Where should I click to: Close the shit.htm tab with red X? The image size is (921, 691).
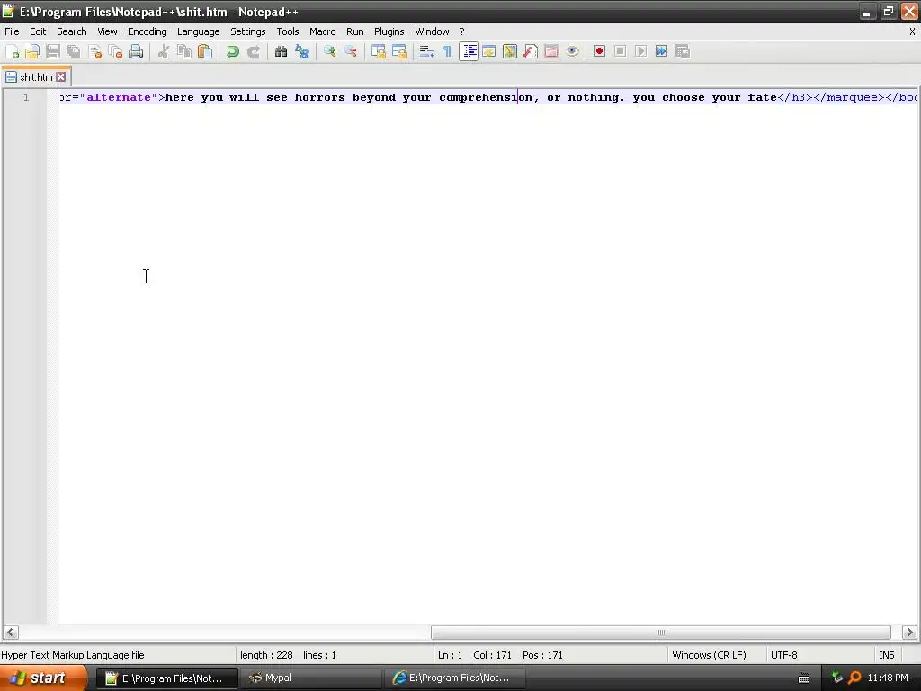coord(61,77)
